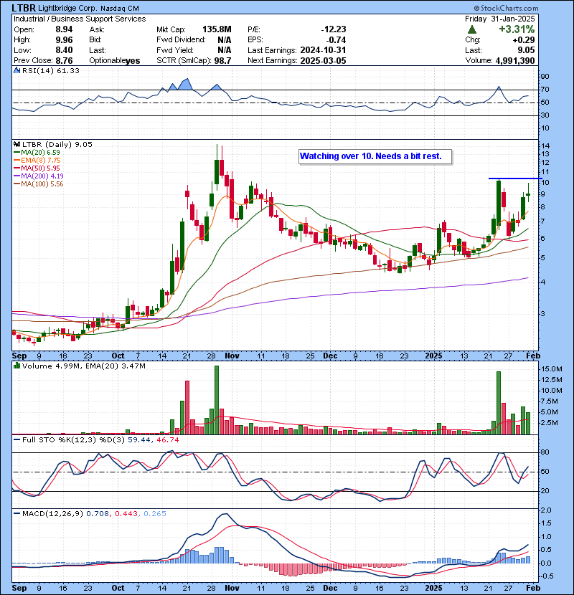This screenshot has width=574, height=595.
Task: Click the MA(50) 5.95 legend entry
Action: click(x=37, y=168)
